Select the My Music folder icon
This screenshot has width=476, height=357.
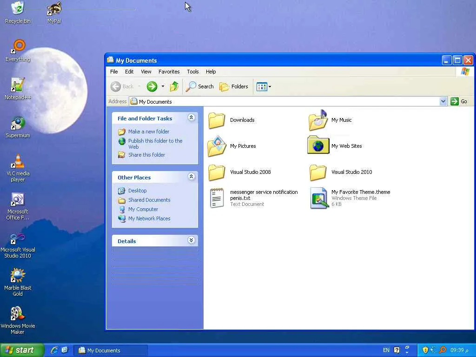tap(318, 120)
